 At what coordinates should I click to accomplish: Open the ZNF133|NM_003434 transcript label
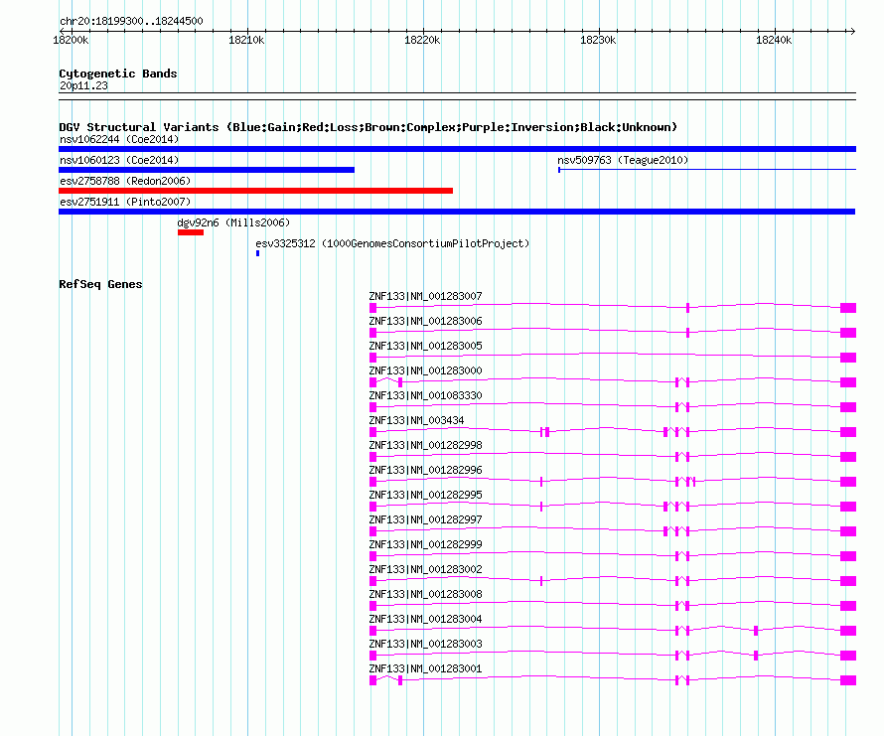pyautogui.click(x=416, y=420)
